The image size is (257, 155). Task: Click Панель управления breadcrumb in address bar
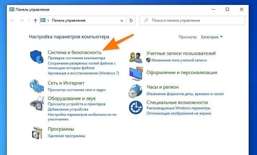click(68, 20)
